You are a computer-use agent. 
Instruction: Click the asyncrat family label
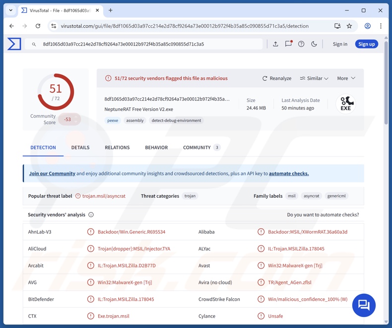[311, 196]
